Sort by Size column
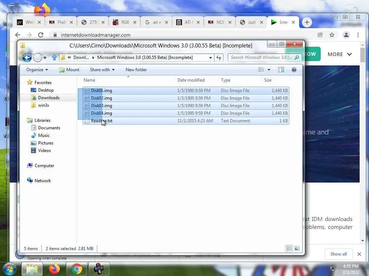Viewport: 369px width, 276px height. coord(276,80)
